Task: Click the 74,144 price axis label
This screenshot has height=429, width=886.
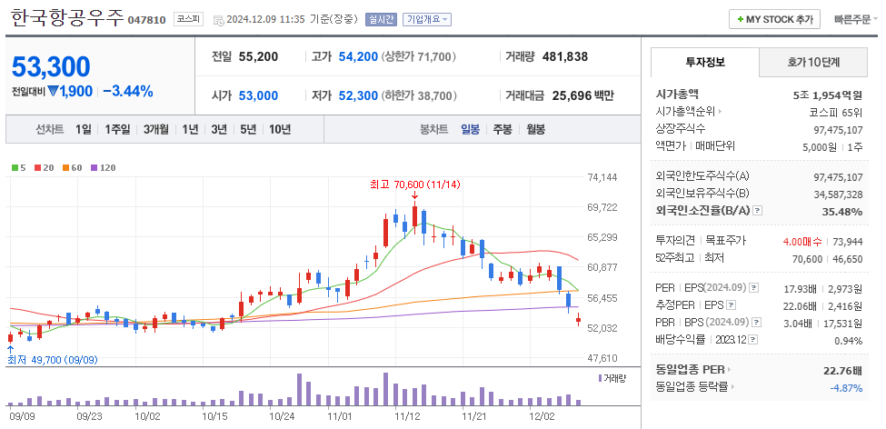Action: coord(602,177)
